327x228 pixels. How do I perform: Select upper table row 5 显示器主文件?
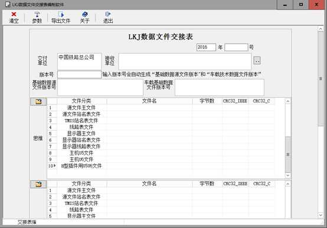pyautogui.click(x=161, y=134)
